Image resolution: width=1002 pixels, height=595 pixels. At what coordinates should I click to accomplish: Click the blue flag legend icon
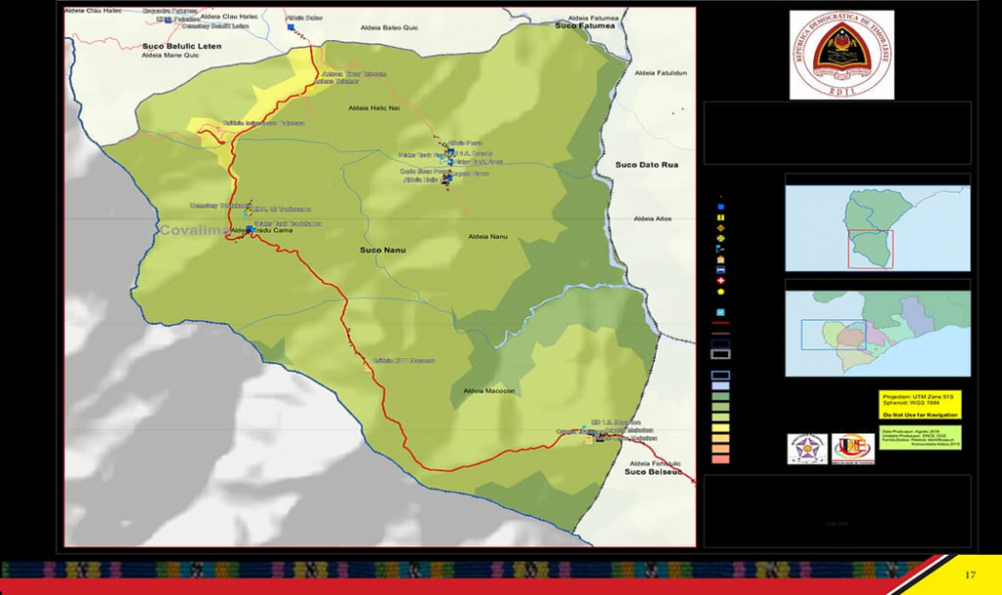coord(721,249)
